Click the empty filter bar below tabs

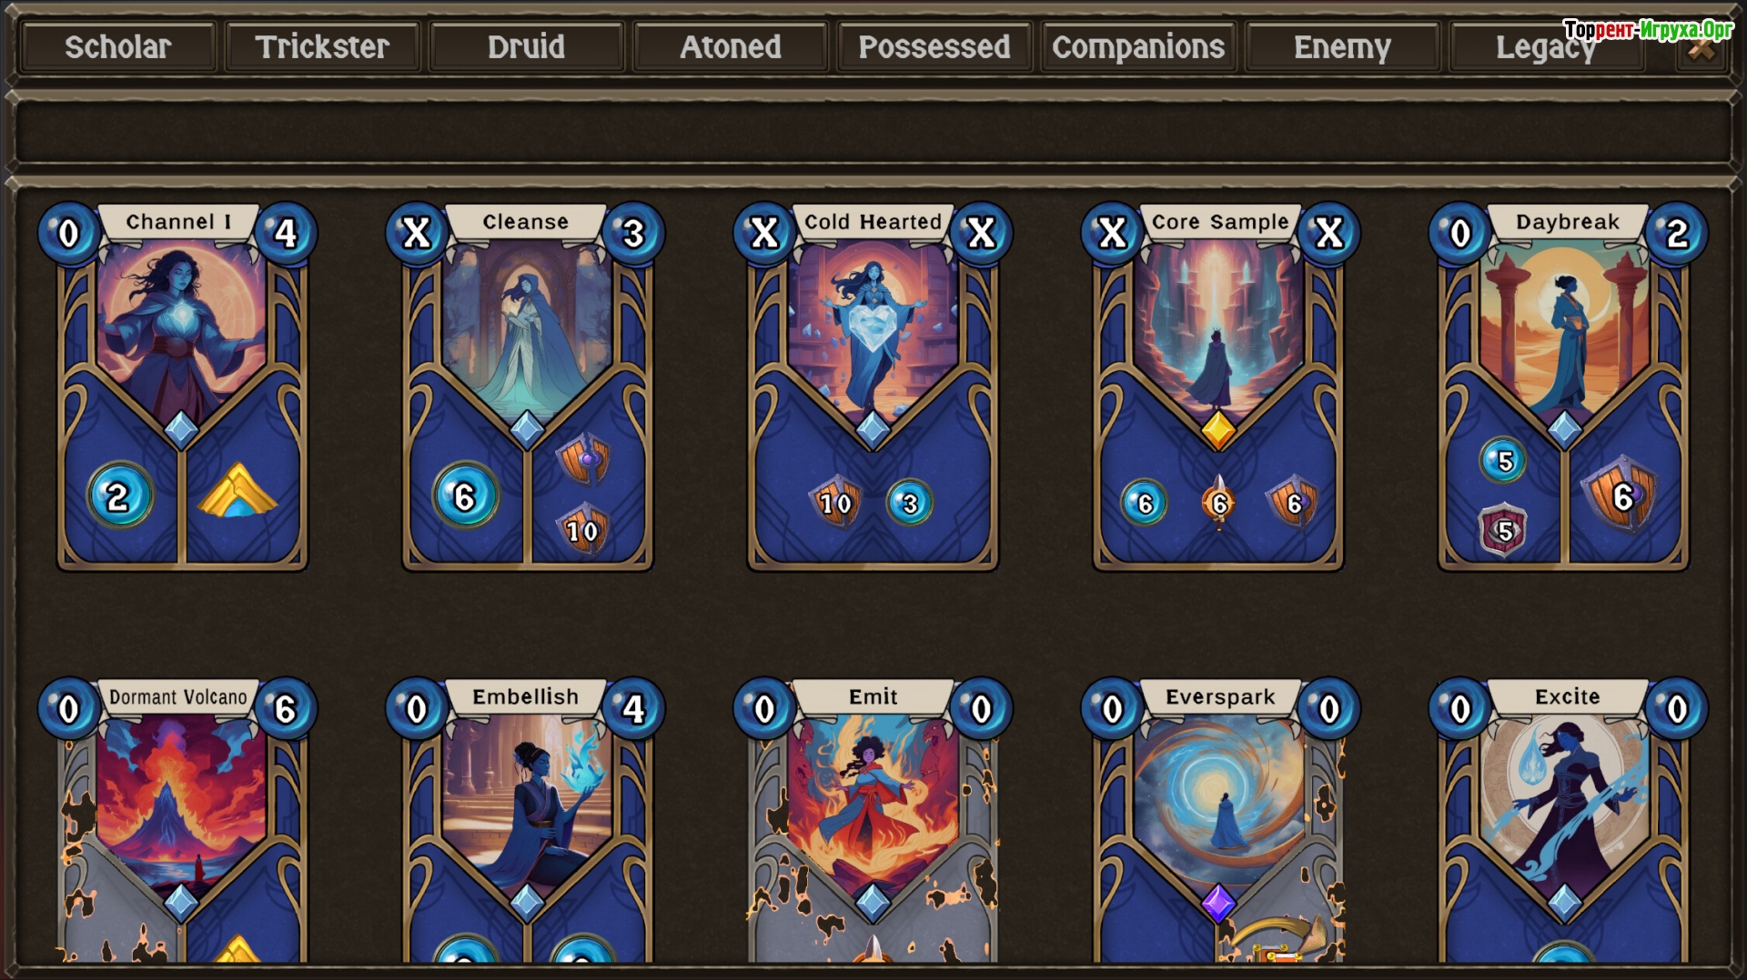[x=873, y=133]
